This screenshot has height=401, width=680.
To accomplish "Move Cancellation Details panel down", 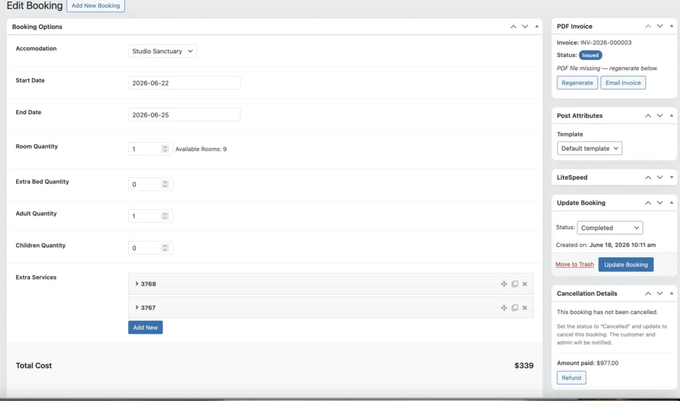I will click(659, 293).
